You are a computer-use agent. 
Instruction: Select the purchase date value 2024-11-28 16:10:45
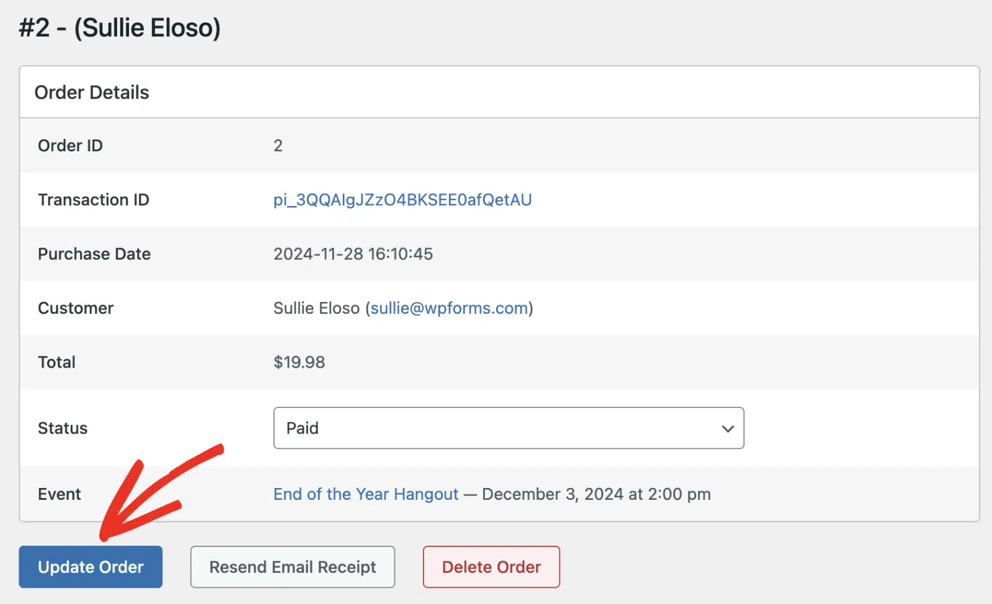click(353, 254)
